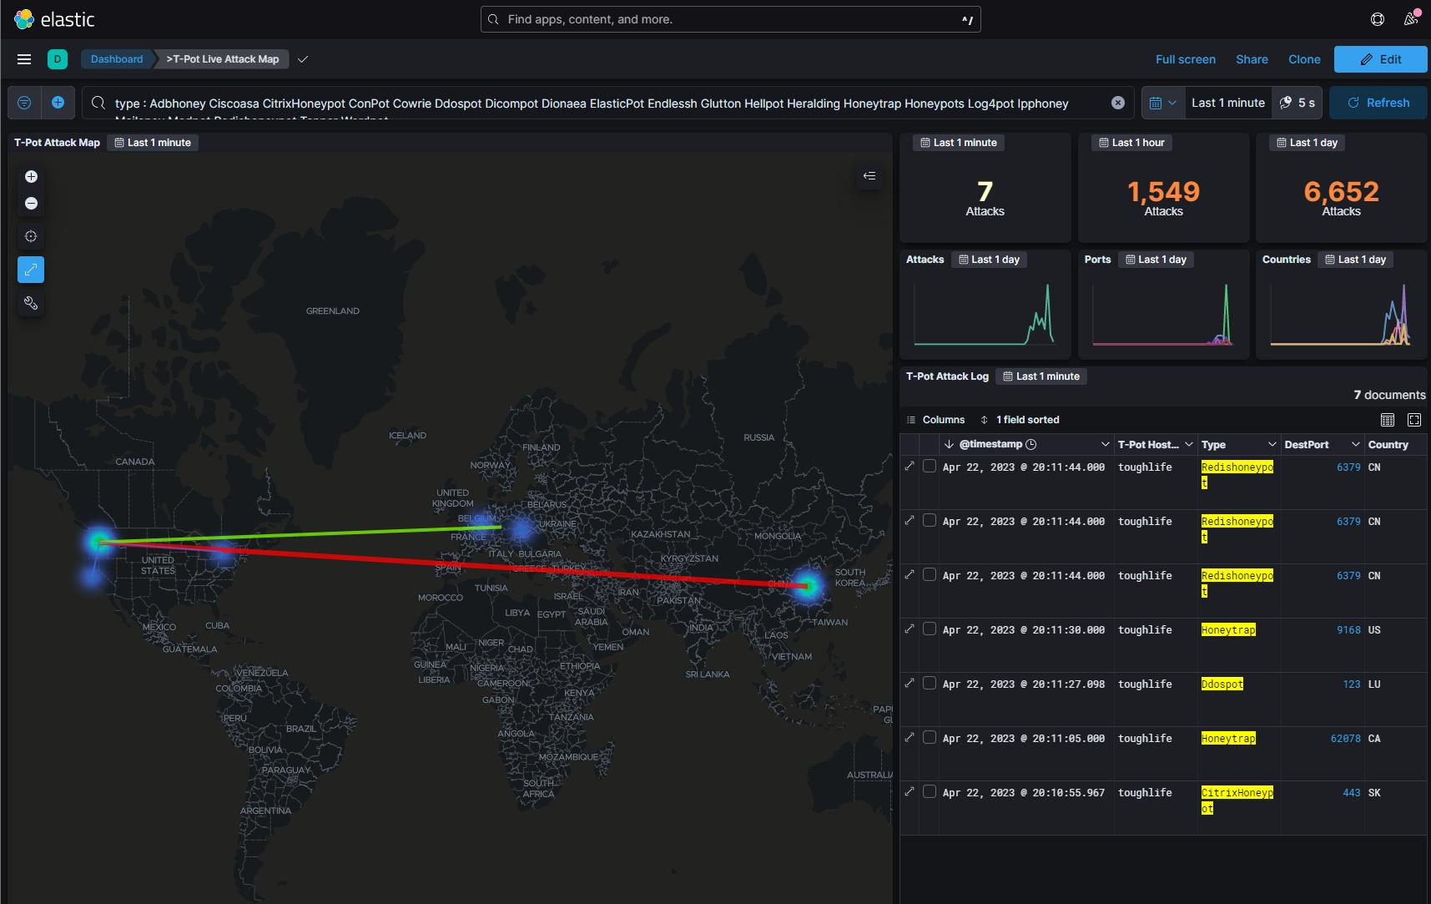This screenshot has width=1431, height=904.
Task: Open the Type column options
Action: (x=1272, y=445)
